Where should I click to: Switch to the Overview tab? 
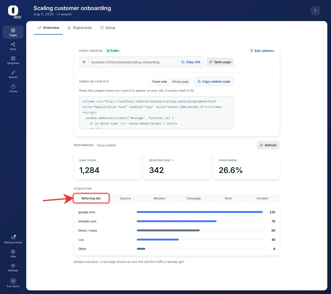click(48, 28)
